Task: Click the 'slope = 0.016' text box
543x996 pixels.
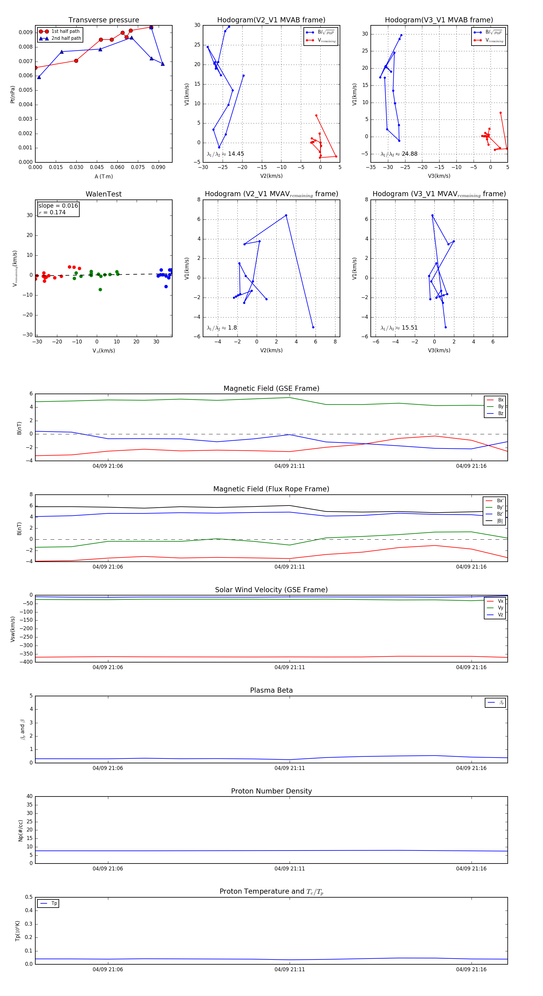Action: point(58,206)
